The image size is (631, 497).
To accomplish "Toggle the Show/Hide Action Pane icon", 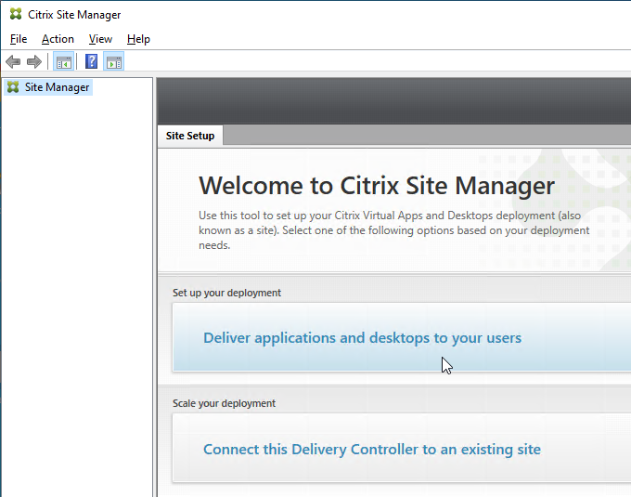I will point(114,61).
